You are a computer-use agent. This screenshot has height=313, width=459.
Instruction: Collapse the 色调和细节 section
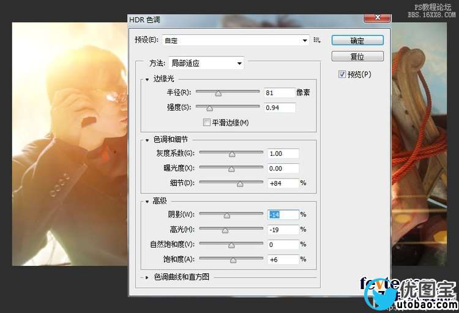coord(147,140)
